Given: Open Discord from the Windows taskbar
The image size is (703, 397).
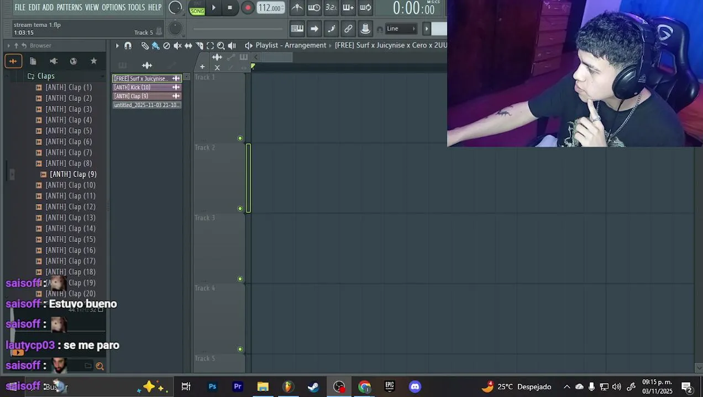Looking at the screenshot, I should tap(415, 387).
